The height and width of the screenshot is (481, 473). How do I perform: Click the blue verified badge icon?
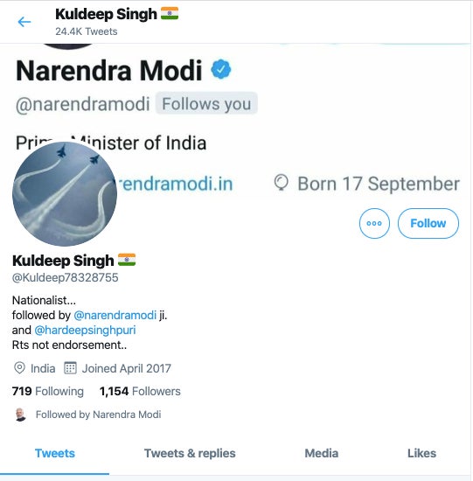click(x=221, y=69)
